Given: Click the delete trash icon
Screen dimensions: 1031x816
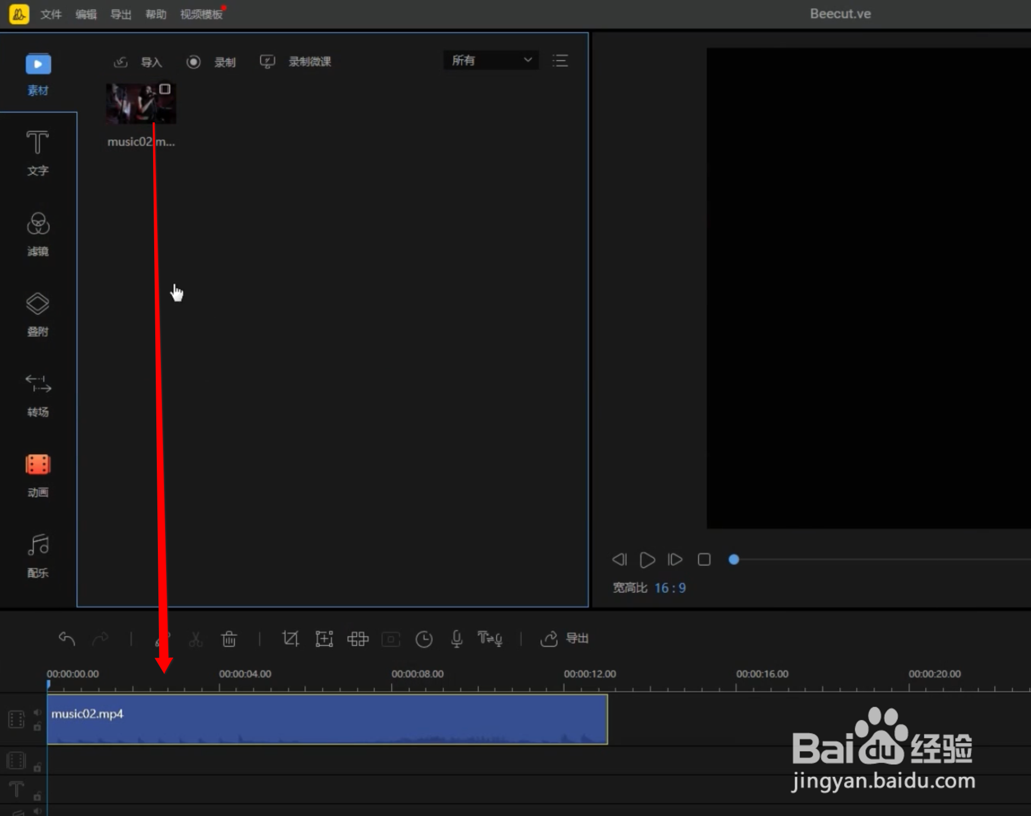Looking at the screenshot, I should (229, 638).
